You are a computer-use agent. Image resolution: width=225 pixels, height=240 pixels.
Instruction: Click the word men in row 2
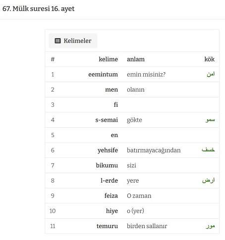tap(112, 90)
